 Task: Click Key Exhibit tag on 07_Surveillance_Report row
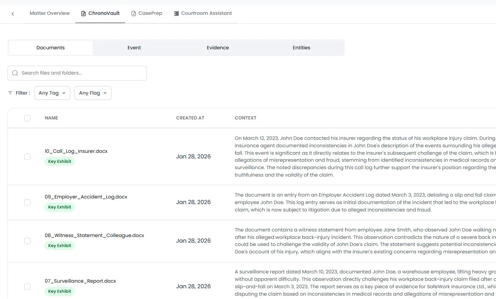pyautogui.click(x=59, y=292)
